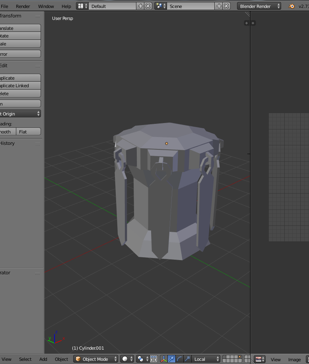Click the Transform panel grip dots
Image resolution: width=309 pixels, height=364 pixels.
38,16
